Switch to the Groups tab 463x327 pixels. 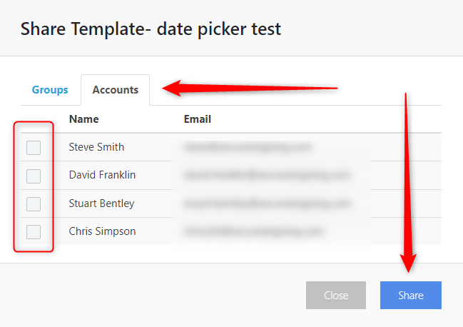[50, 90]
